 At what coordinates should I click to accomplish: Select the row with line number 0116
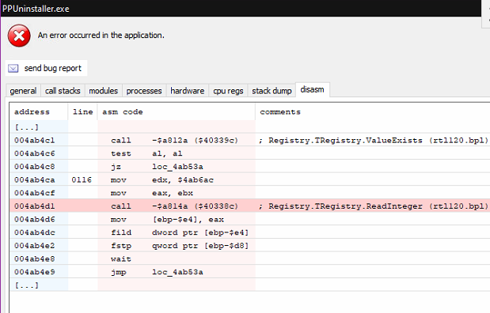(x=249, y=179)
